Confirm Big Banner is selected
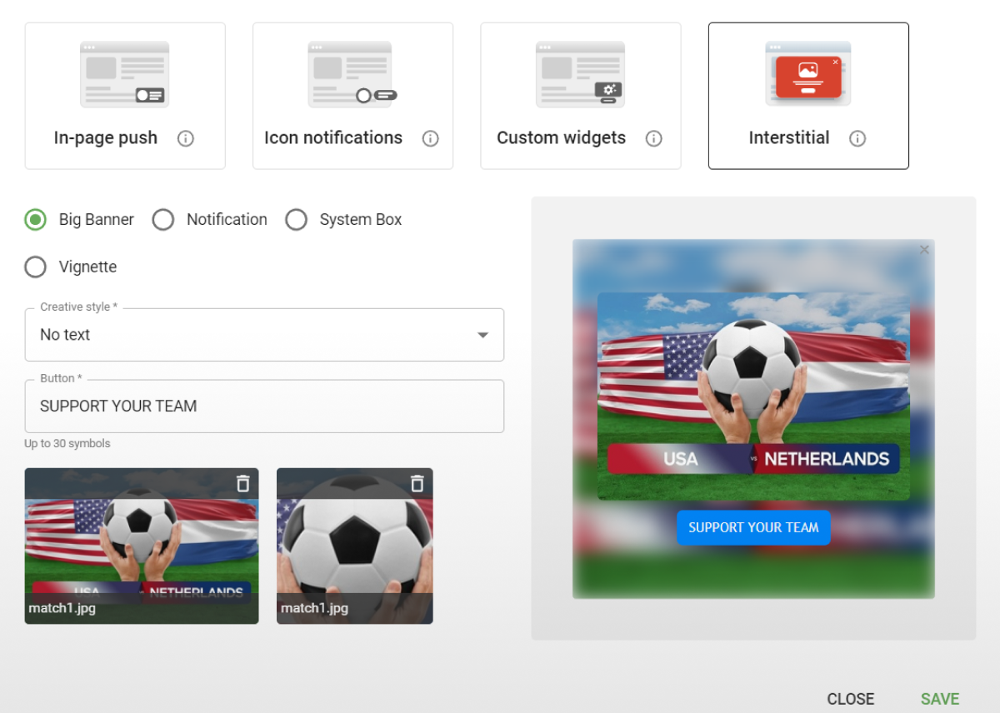 [35, 219]
